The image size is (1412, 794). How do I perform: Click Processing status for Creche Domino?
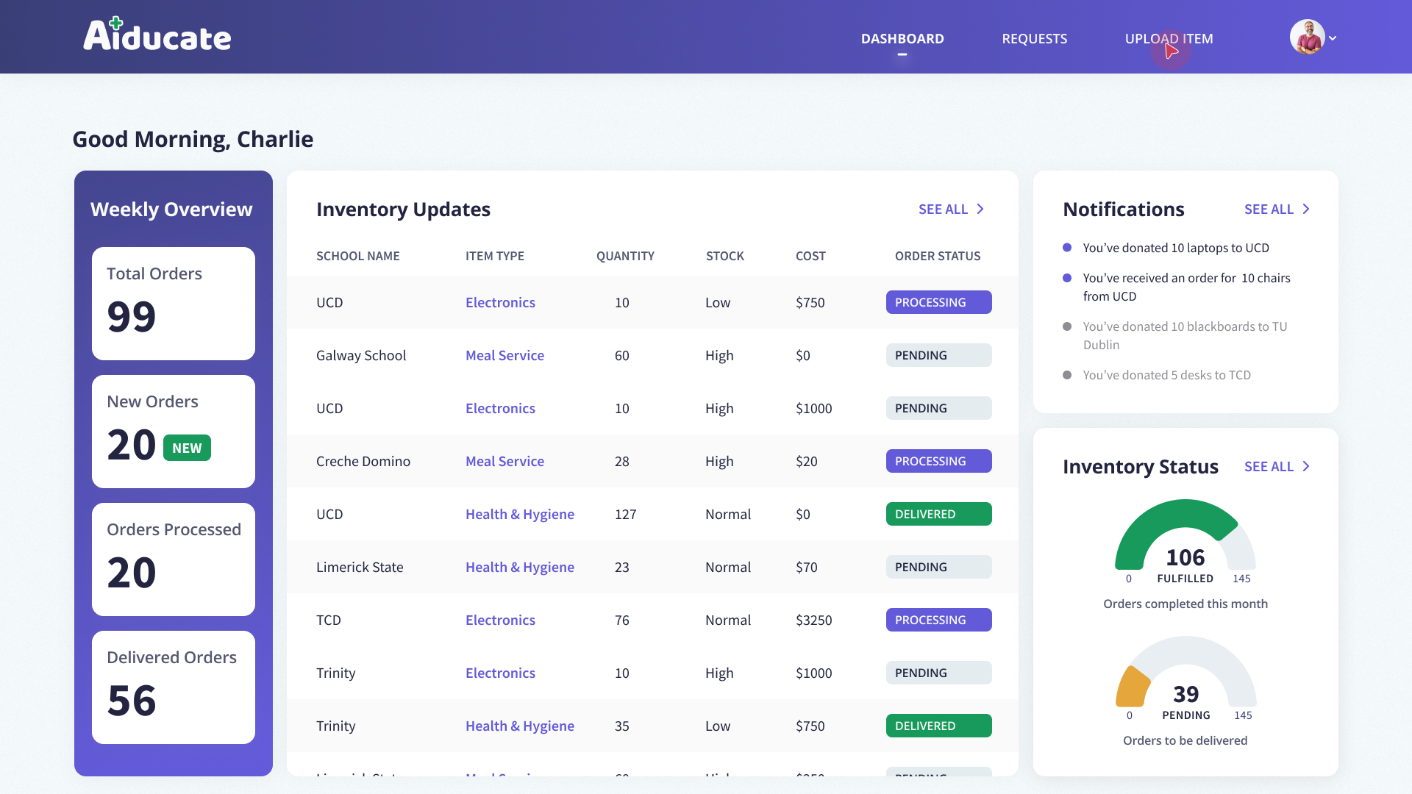[x=938, y=461]
